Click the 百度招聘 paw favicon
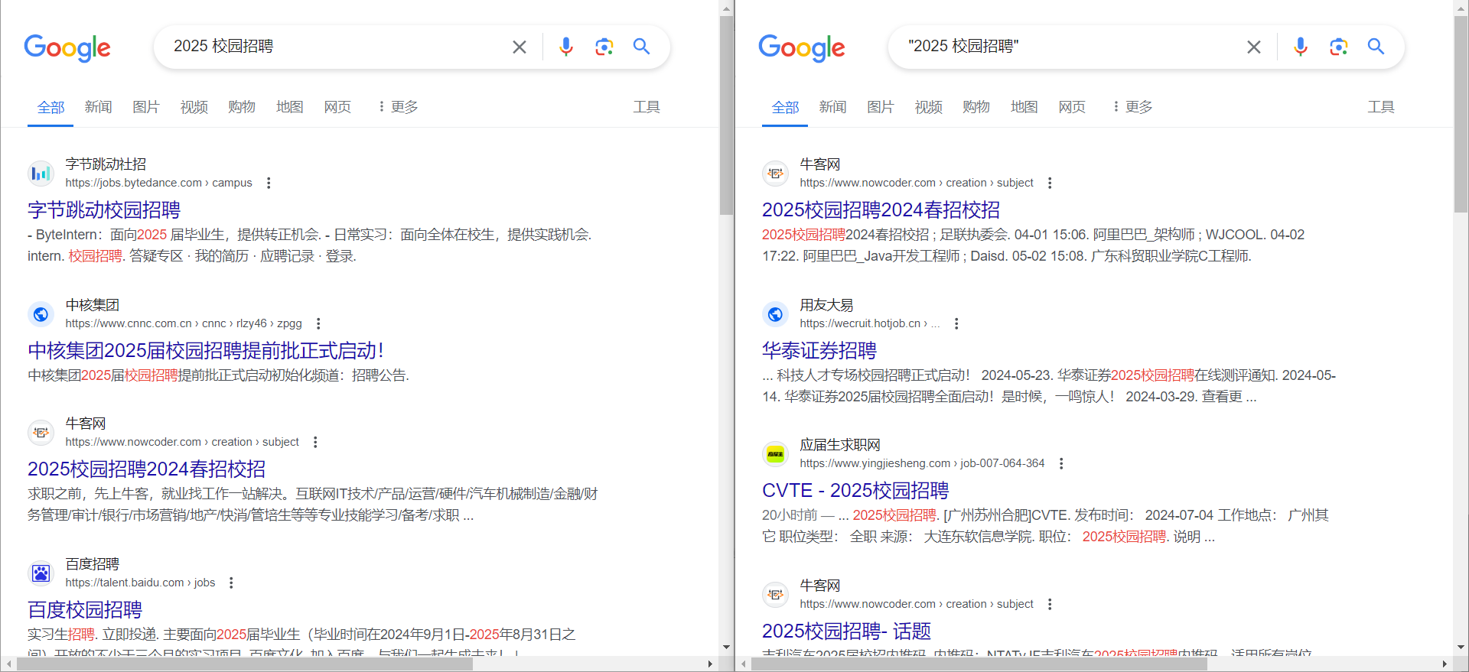Viewport: 1469px width, 672px height. [41, 573]
